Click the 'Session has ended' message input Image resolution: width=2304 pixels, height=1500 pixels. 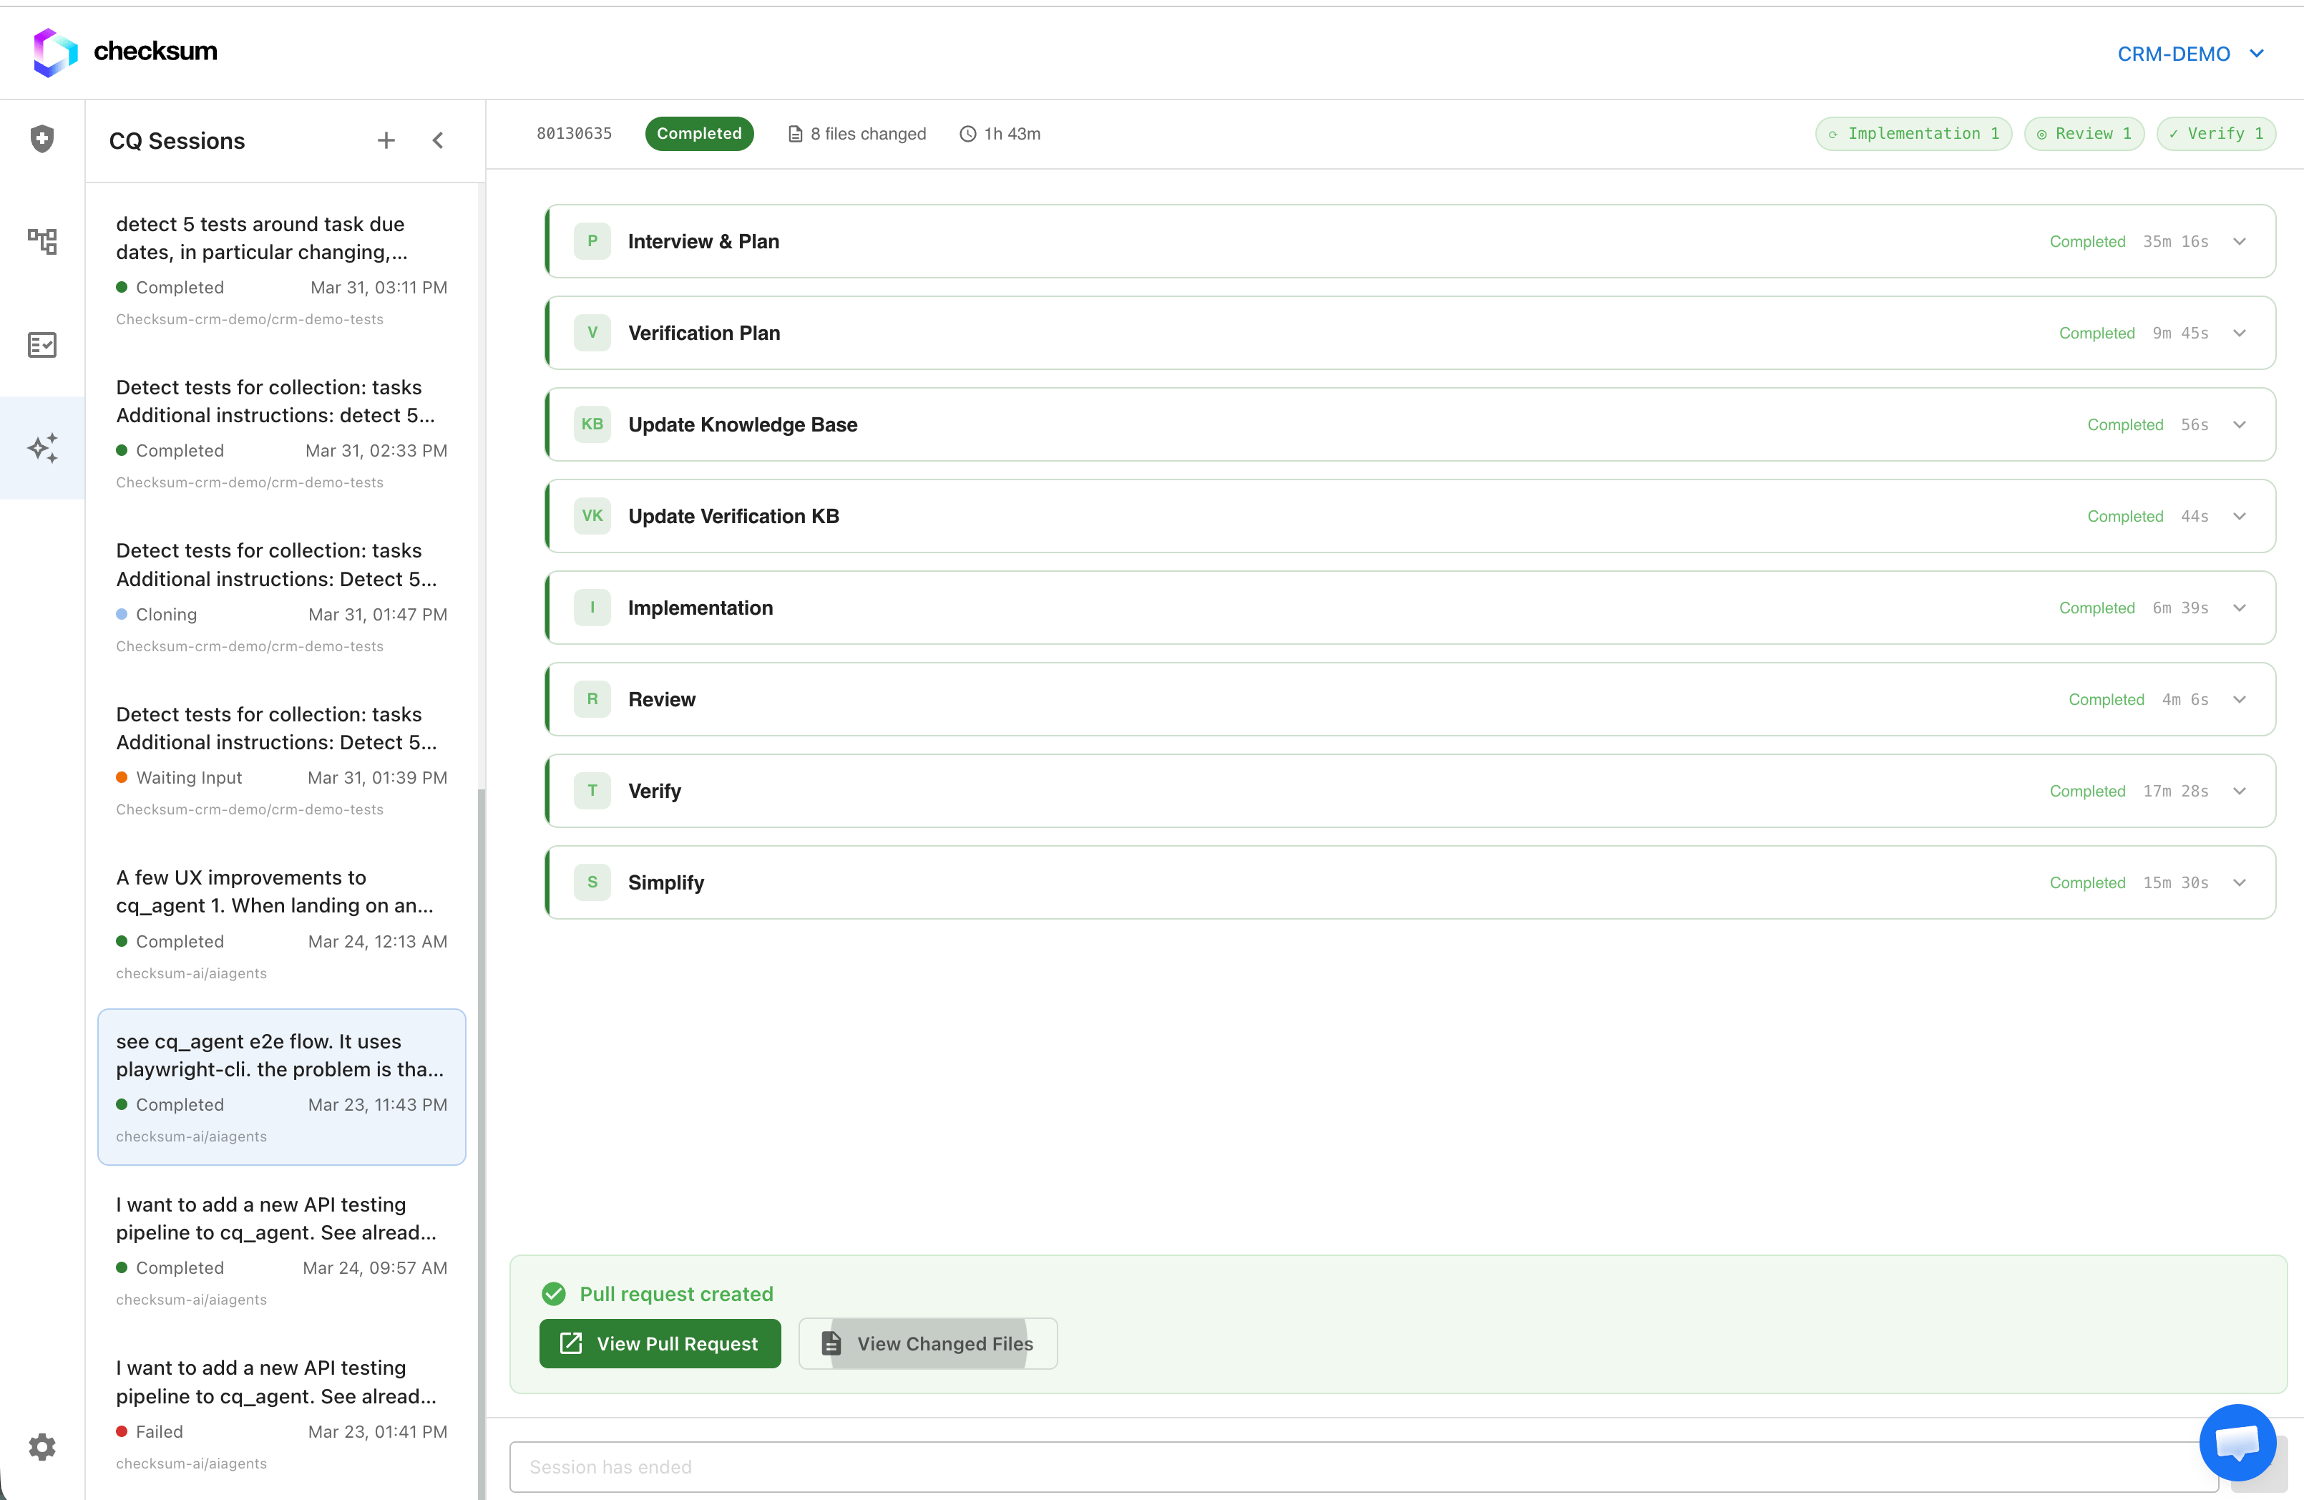[1363, 1466]
